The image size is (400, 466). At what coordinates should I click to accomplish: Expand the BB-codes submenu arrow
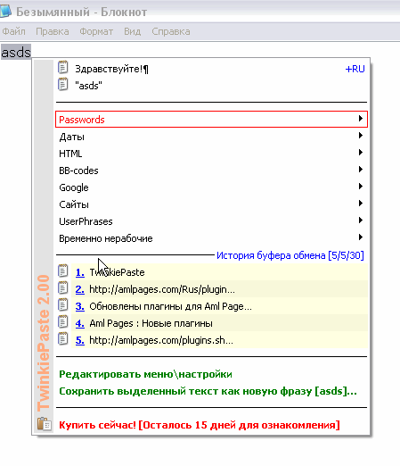point(361,170)
